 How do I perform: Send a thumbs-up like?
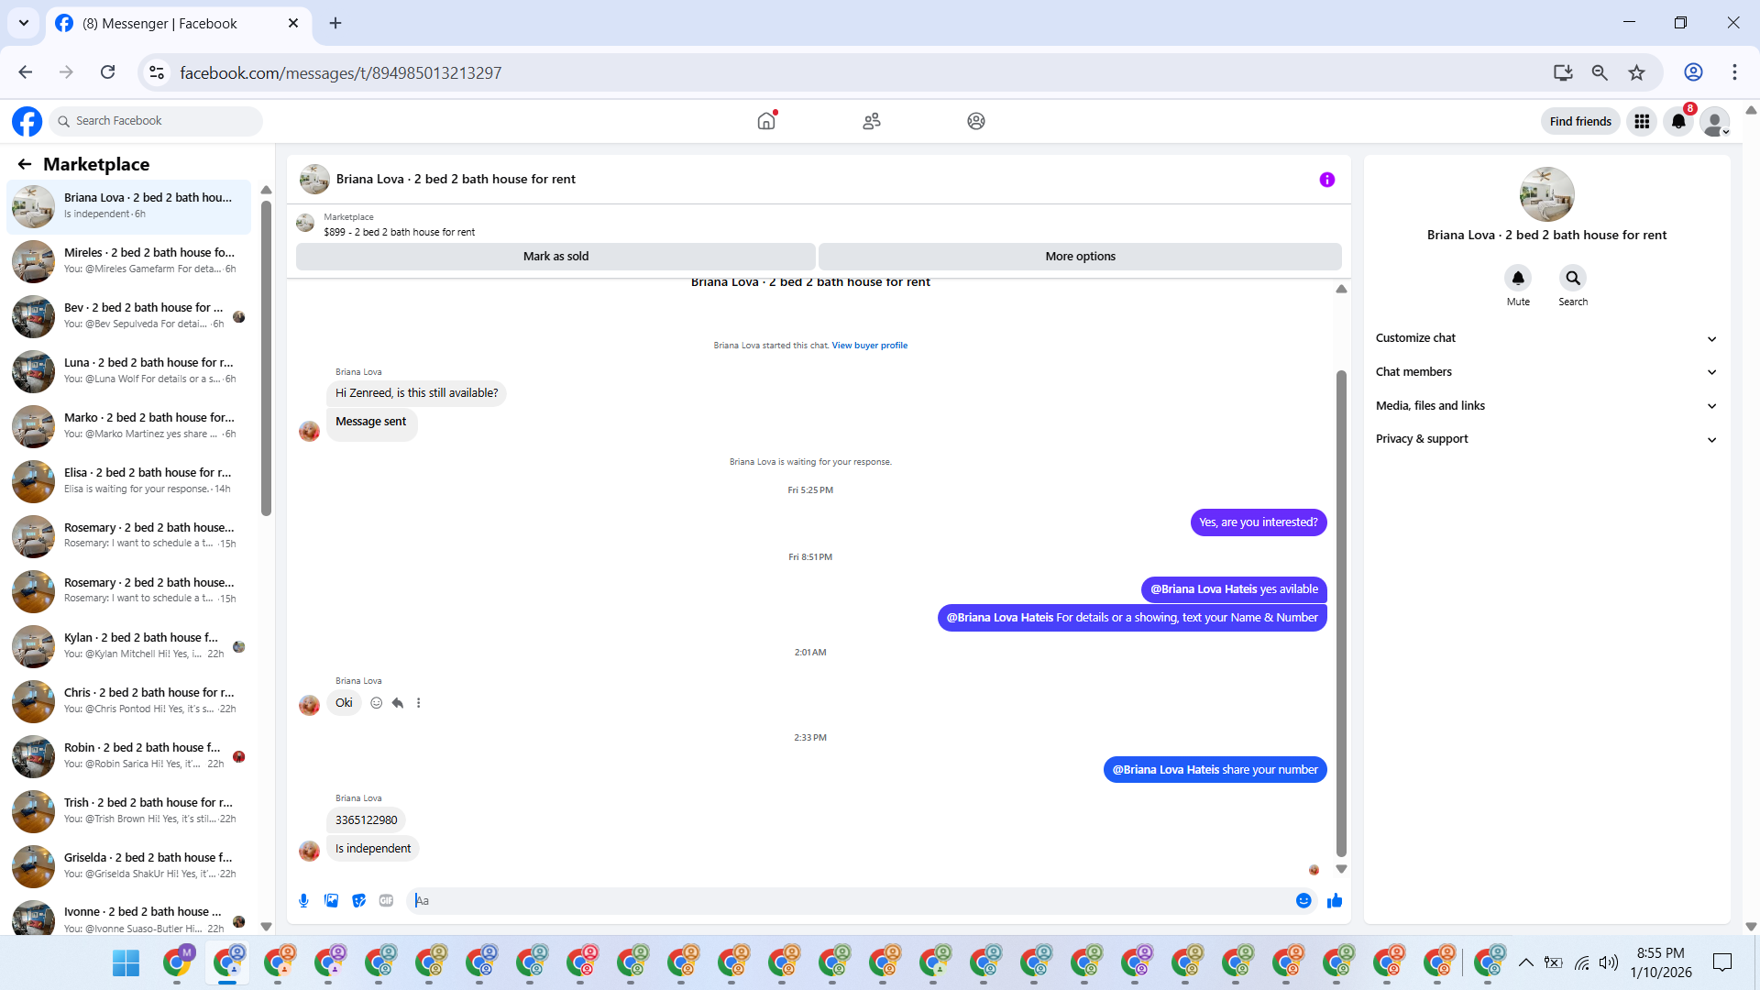[x=1335, y=901]
